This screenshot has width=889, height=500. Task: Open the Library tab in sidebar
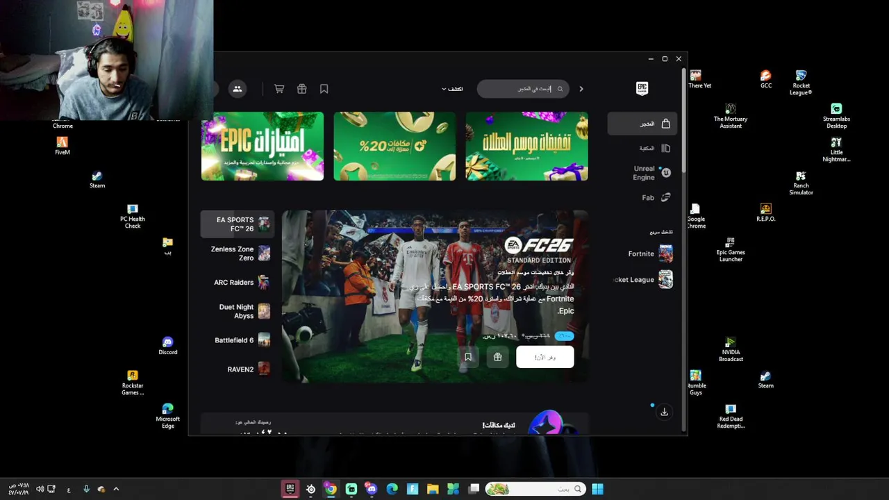click(654, 148)
